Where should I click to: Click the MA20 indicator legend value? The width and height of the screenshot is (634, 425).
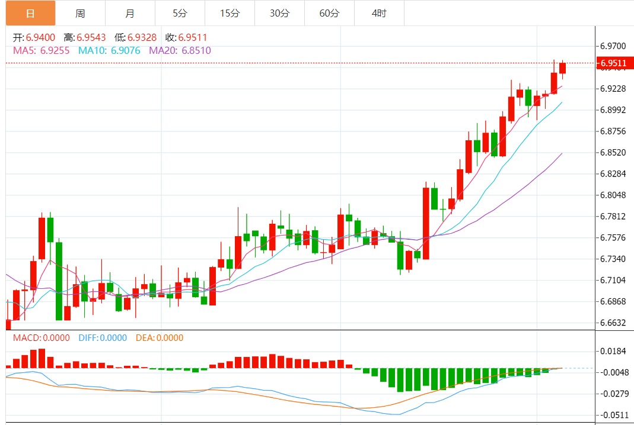tap(180, 50)
